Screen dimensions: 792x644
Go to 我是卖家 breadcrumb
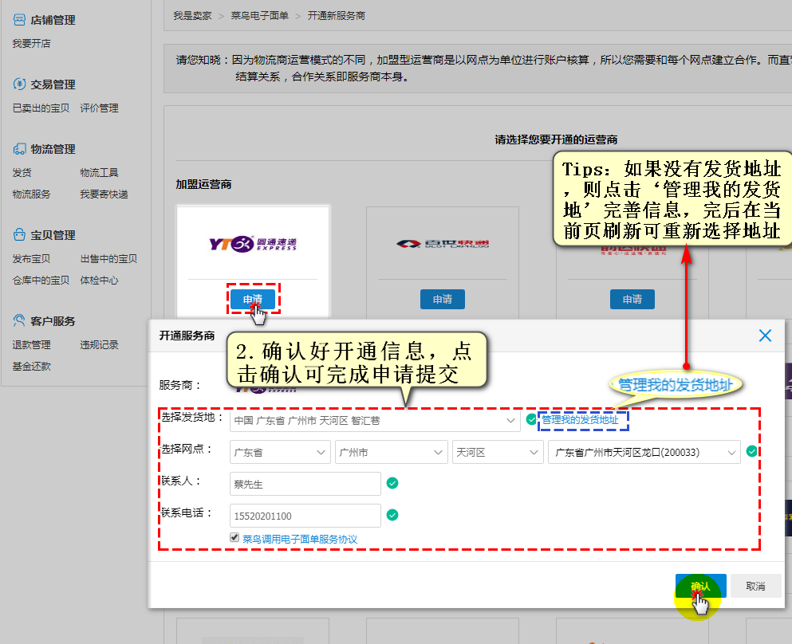click(192, 16)
